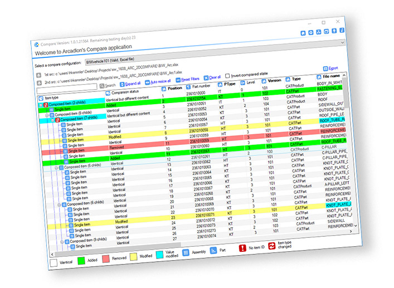Click the Position column header icon
The width and height of the screenshot is (394, 288).
click(x=164, y=89)
